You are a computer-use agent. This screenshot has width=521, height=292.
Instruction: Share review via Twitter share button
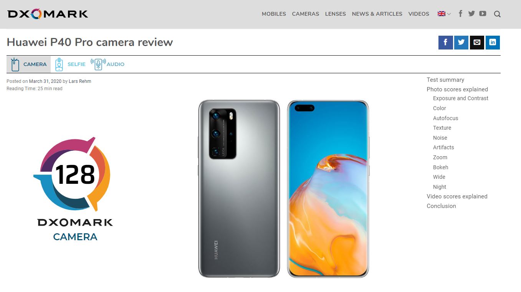click(461, 42)
